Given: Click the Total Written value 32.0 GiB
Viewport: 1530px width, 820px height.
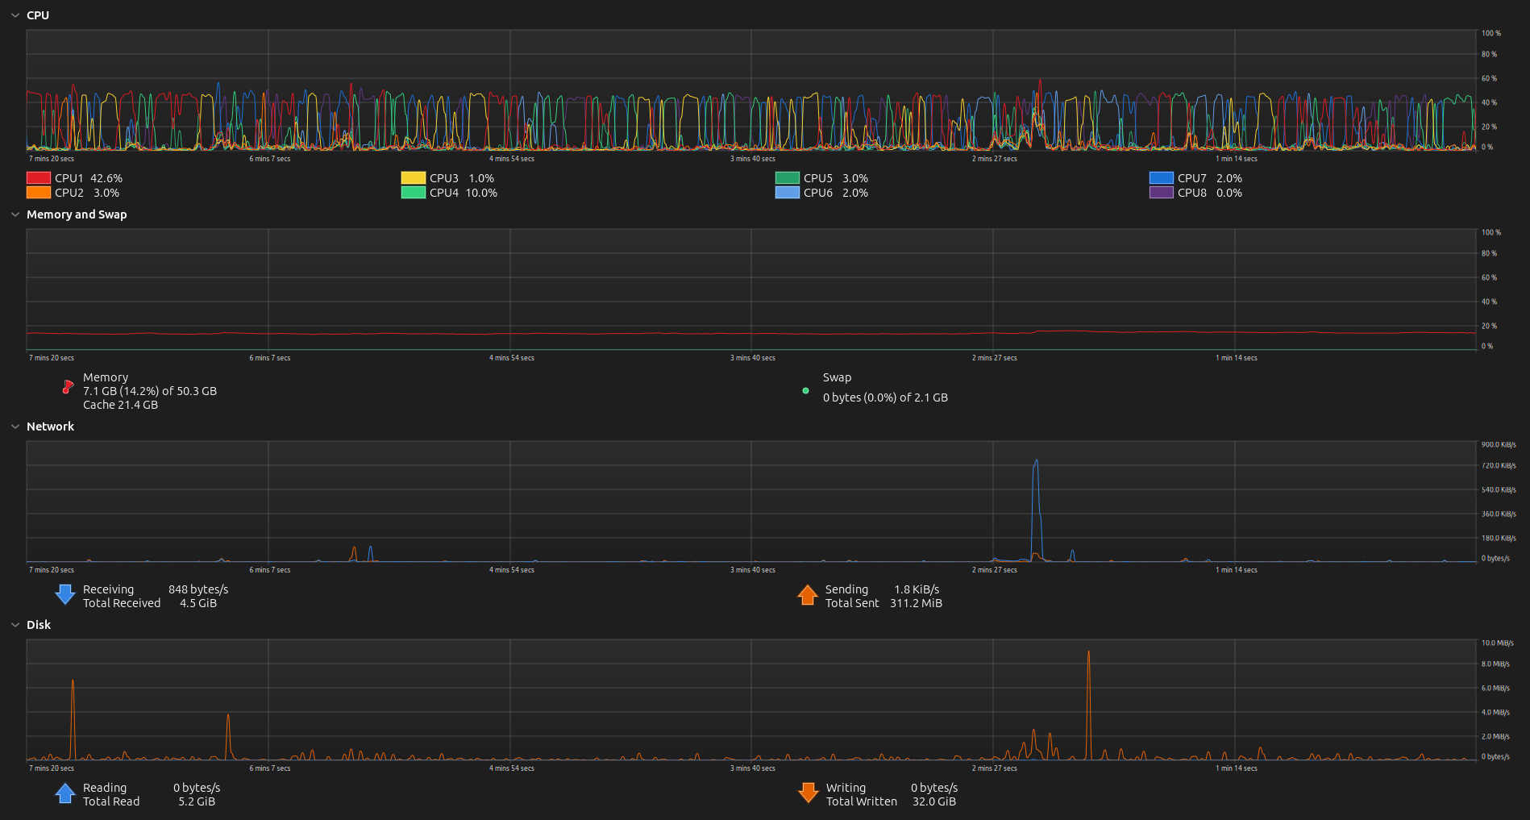Looking at the screenshot, I should pyautogui.click(x=934, y=801).
